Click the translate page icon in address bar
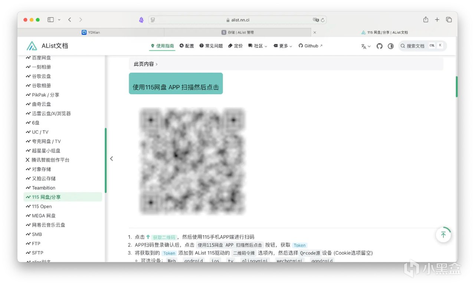The image size is (475, 285). tap(316, 20)
